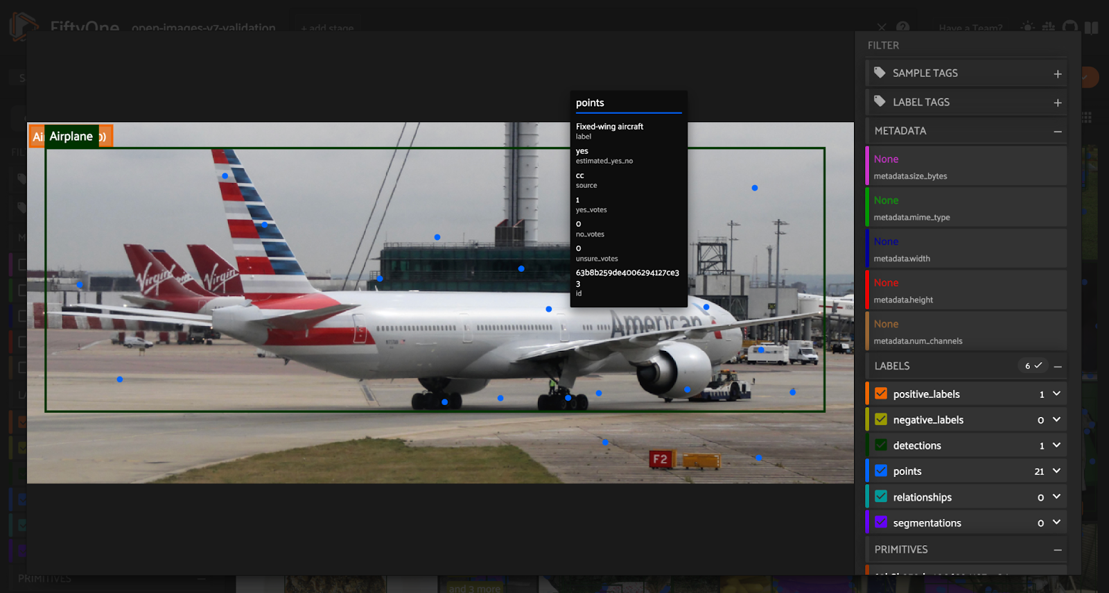Click the metadata.size_bytes entry

pyautogui.click(x=966, y=166)
